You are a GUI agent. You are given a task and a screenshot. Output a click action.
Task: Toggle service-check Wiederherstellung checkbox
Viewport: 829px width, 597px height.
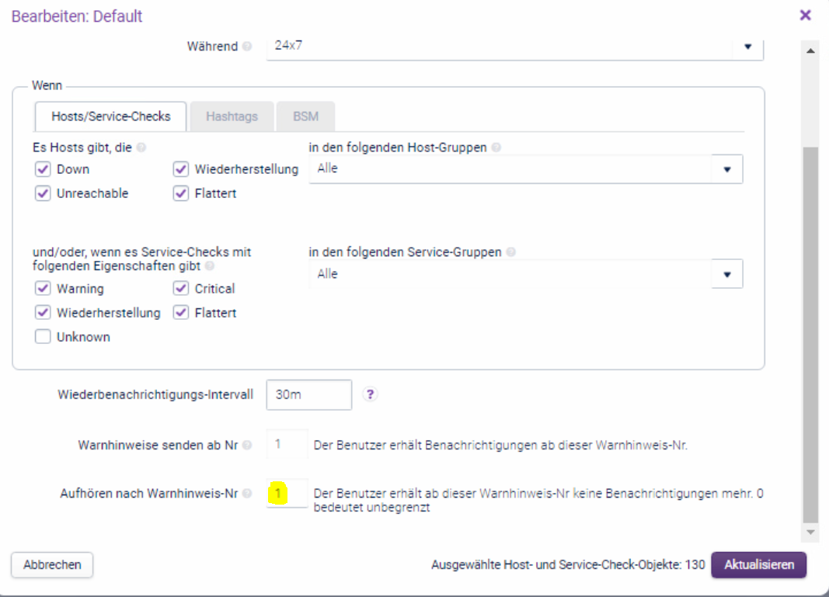(x=43, y=313)
